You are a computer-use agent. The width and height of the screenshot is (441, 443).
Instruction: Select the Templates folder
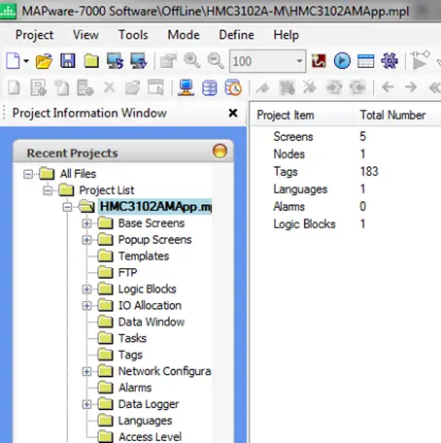point(144,256)
